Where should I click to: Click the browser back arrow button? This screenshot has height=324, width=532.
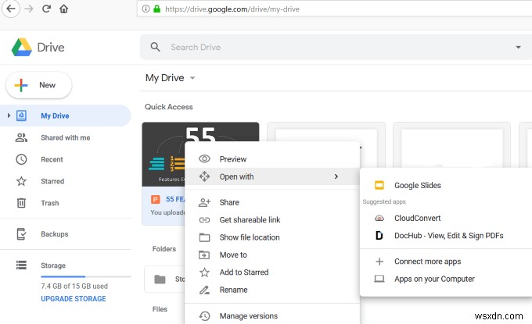click(11, 9)
